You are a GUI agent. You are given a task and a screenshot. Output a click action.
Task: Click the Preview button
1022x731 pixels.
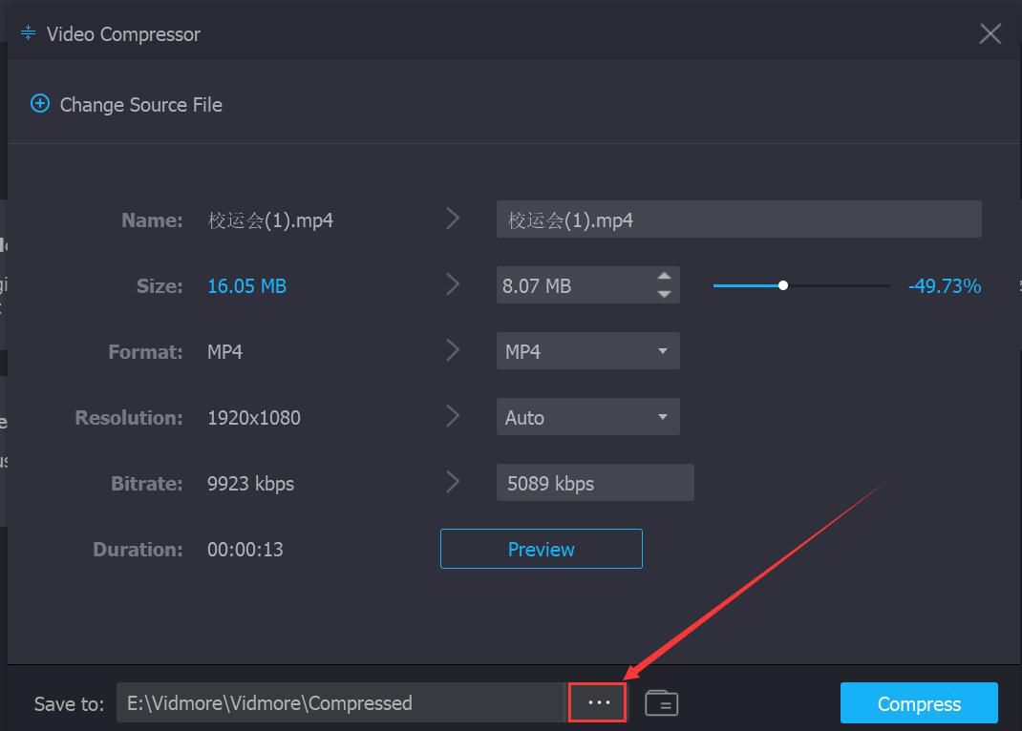click(x=541, y=549)
